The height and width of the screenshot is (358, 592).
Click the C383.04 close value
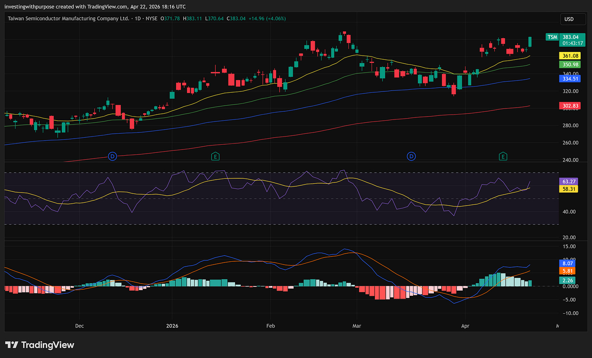pyautogui.click(x=236, y=19)
